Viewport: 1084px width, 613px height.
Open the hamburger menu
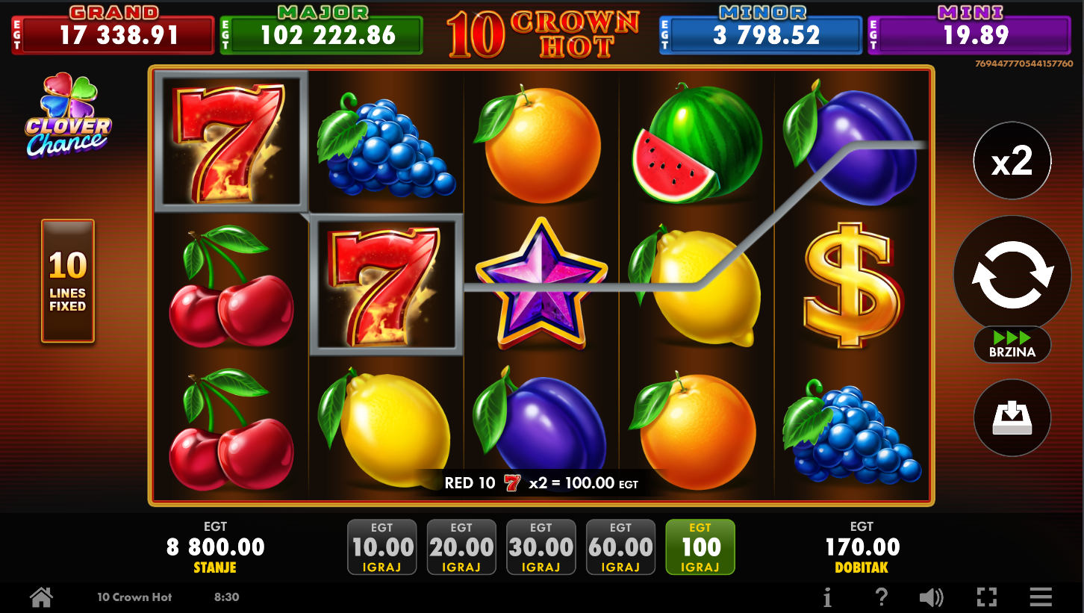coord(1041,597)
